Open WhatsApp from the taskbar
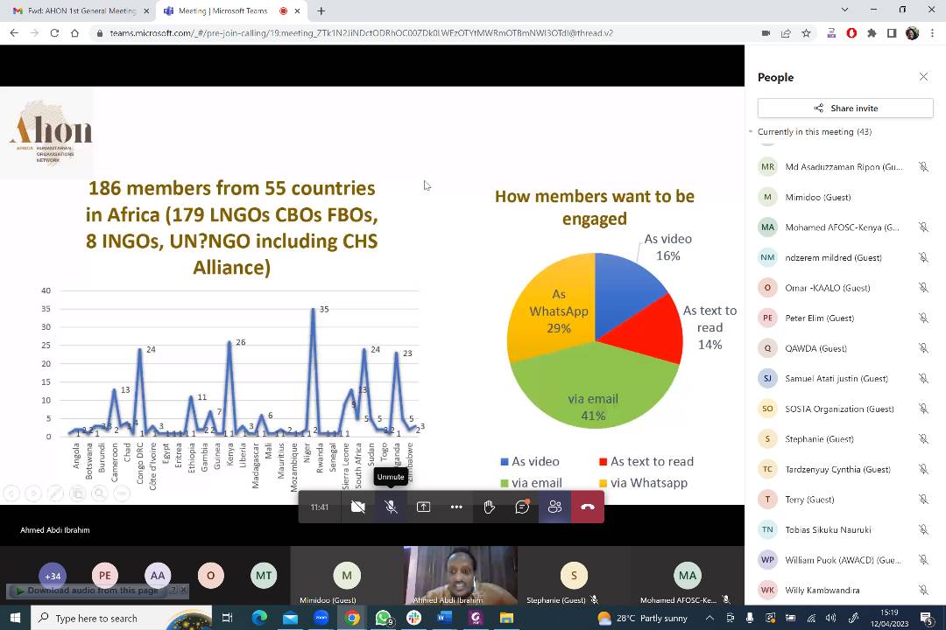This screenshot has height=630, width=946. (x=383, y=617)
